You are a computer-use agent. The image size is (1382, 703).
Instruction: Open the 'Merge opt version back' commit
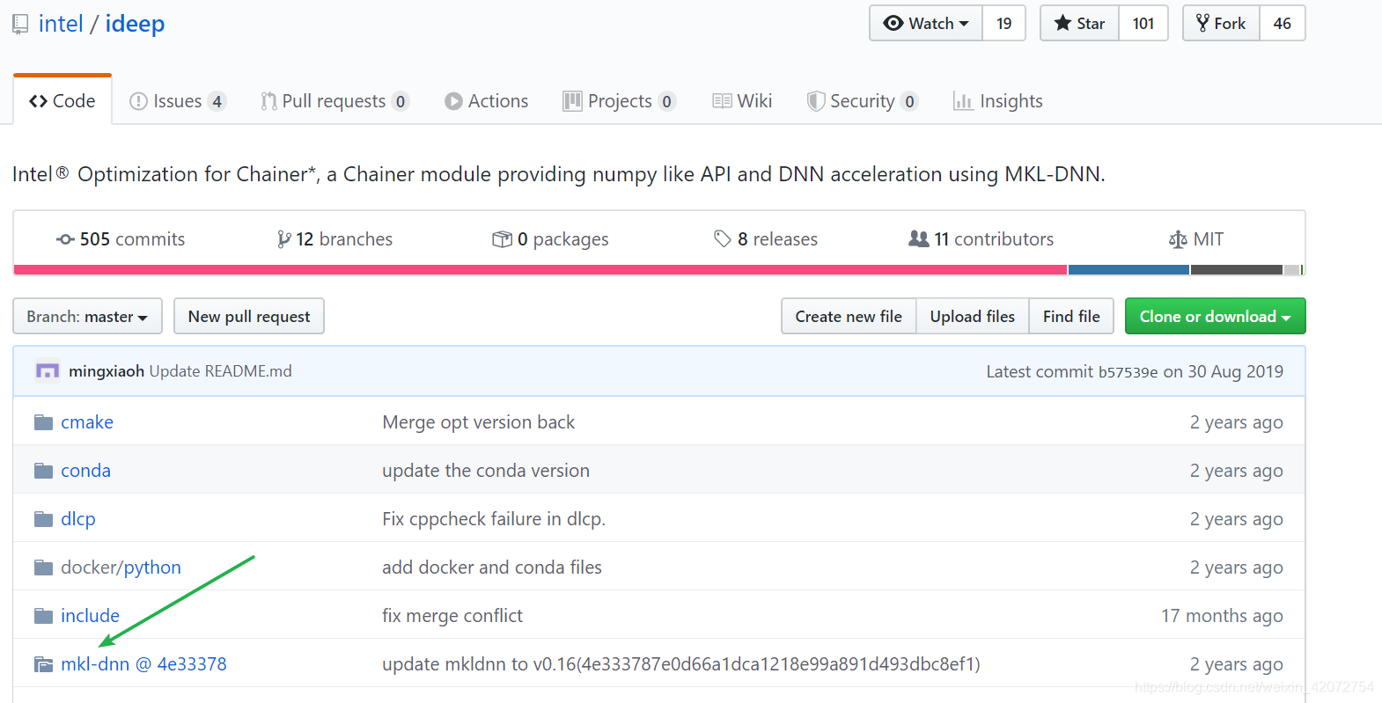pos(478,422)
